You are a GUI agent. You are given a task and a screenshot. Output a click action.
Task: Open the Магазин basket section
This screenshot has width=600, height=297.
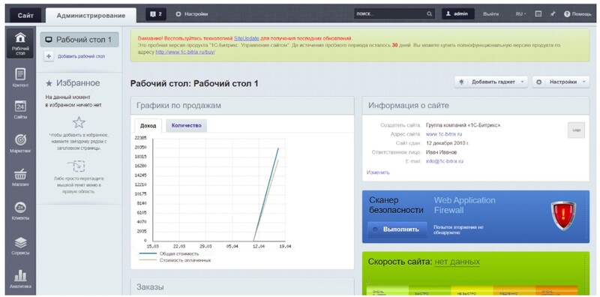[x=20, y=177]
